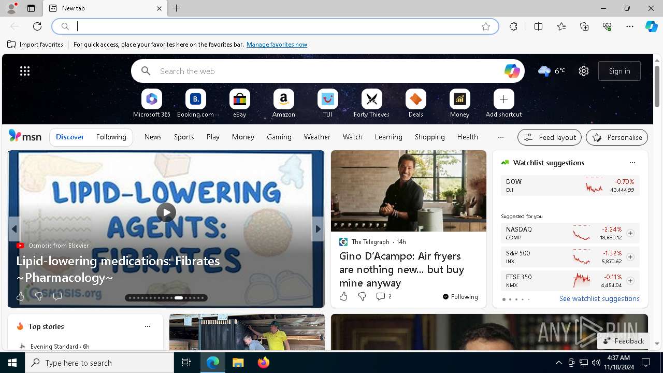Add this page to favorites star

pos(486,26)
